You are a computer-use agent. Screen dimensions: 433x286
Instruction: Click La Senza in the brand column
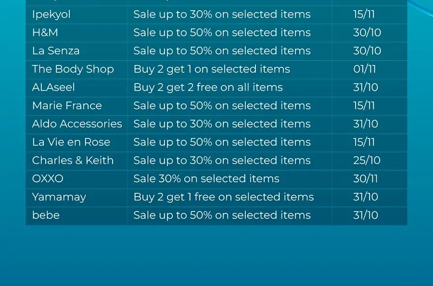(56, 51)
